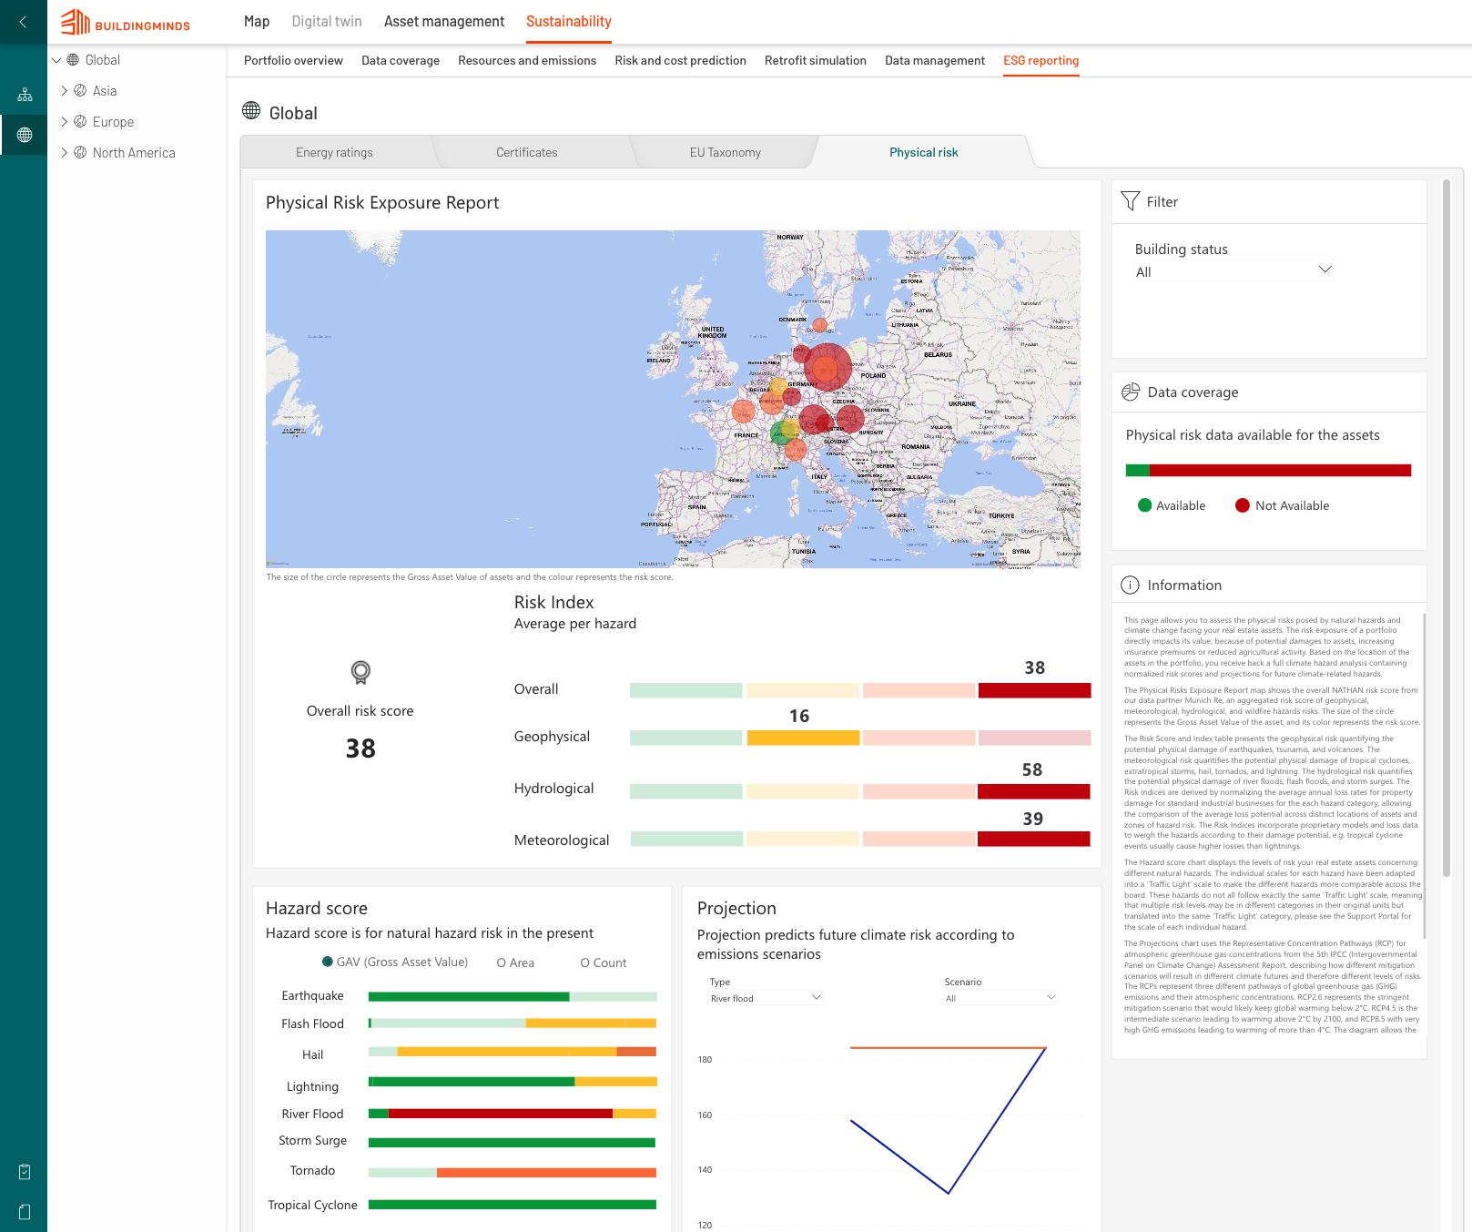Viewport: 1472px width, 1232px height.
Task: Click the Information circle icon
Action: (1130, 585)
